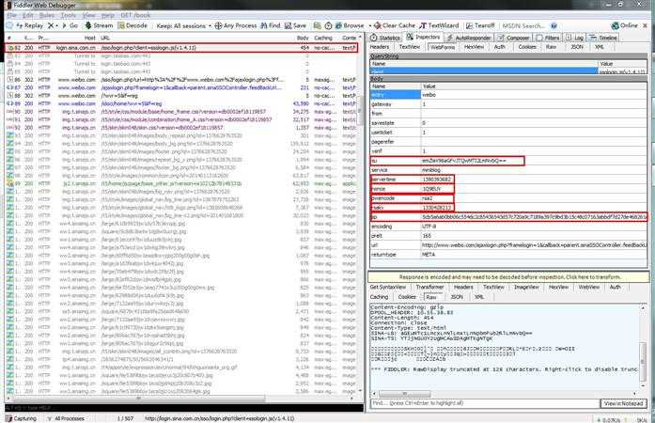Open the File menu
The height and width of the screenshot is (423, 655).
(11, 15)
